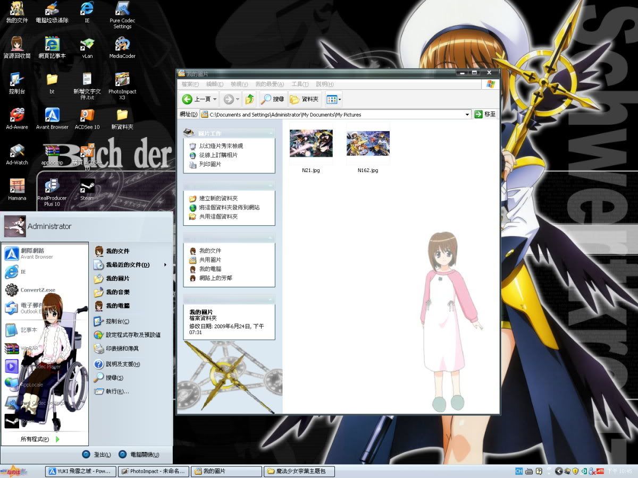
Task: Open ACDSee 10 desktop shortcut
Action: coord(87,118)
